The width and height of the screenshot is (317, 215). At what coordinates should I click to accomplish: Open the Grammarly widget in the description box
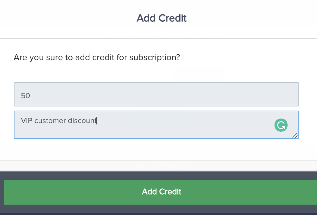coord(281,125)
